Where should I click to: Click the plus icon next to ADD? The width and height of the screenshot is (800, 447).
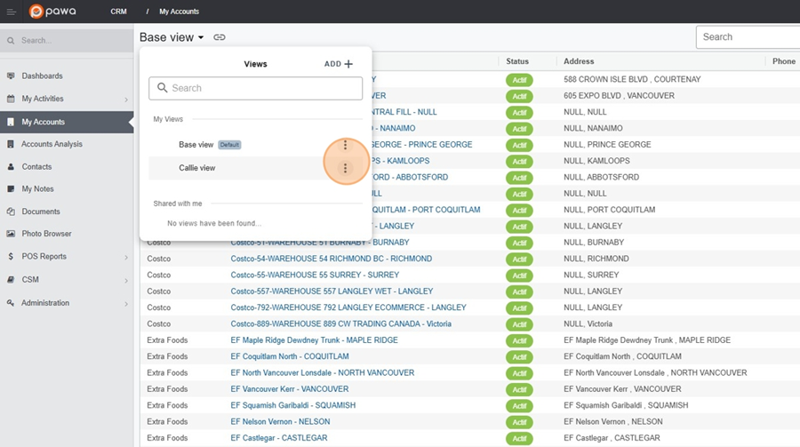[x=348, y=64]
